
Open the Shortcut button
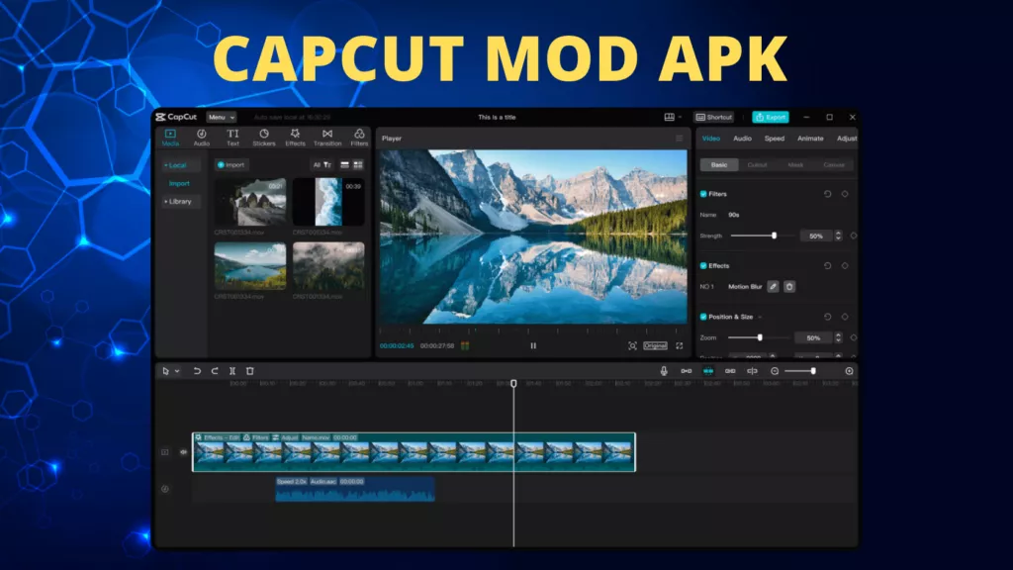click(x=714, y=117)
